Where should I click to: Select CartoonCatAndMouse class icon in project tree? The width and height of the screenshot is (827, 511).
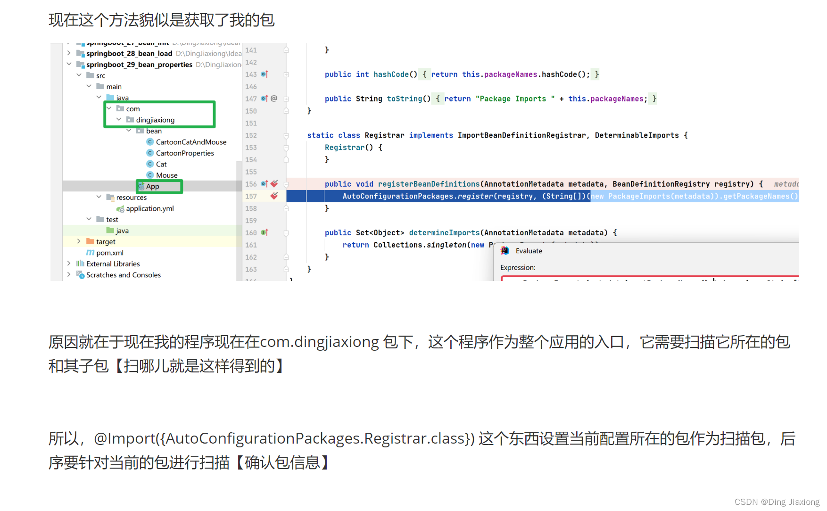[x=150, y=142]
